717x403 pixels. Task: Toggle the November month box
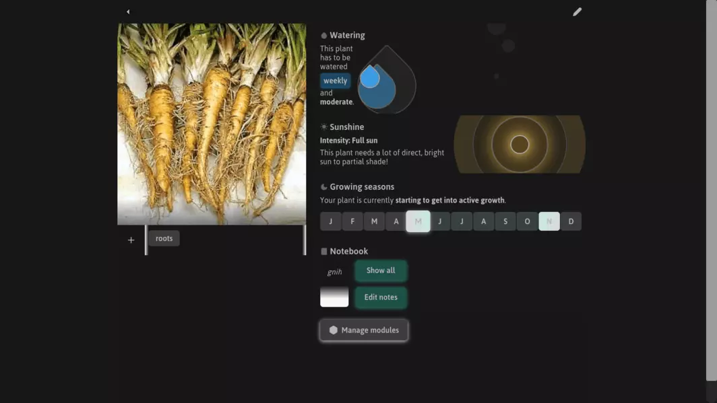tap(549, 221)
